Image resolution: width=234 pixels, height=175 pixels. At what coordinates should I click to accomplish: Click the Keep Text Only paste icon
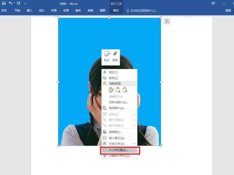click(x=125, y=90)
